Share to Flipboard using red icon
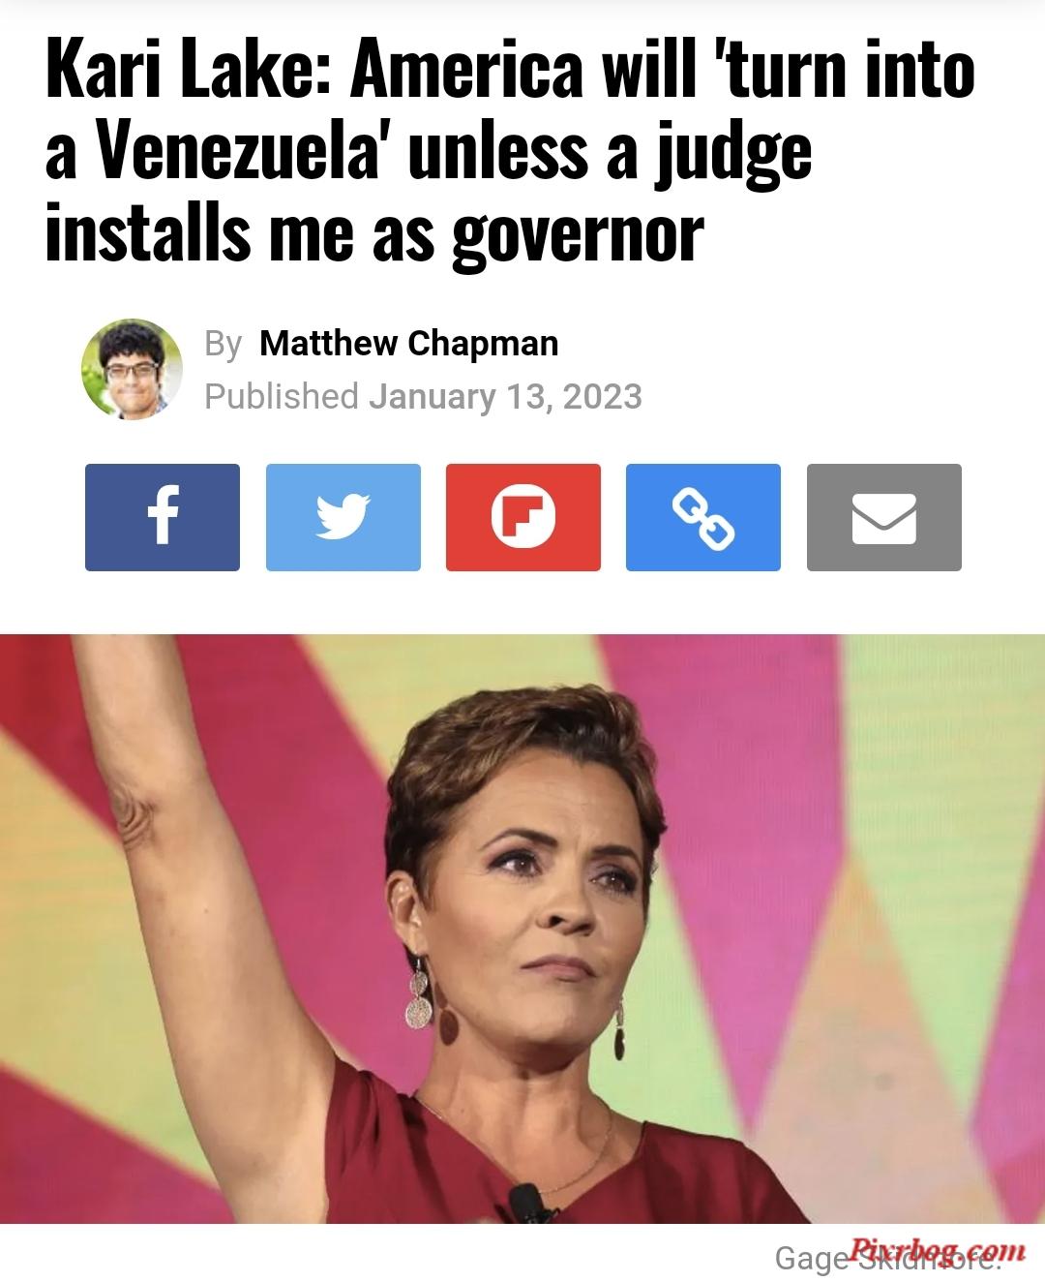Screen dimensions: 1045x1282 pos(523,517)
